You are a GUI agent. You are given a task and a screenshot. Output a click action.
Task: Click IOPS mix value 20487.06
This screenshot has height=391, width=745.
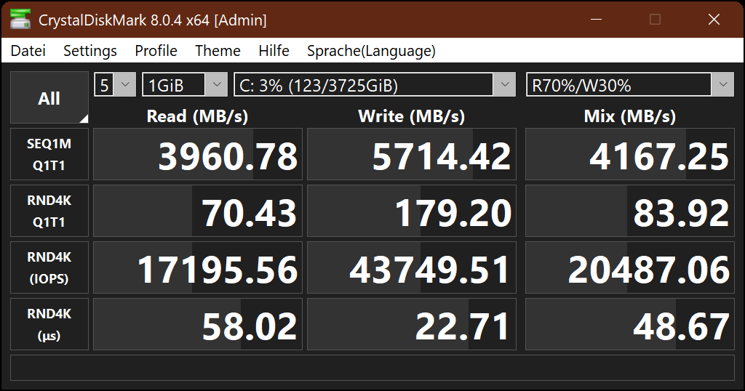click(x=630, y=267)
